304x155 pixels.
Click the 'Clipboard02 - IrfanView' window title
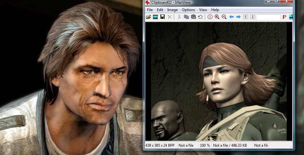(171, 2)
